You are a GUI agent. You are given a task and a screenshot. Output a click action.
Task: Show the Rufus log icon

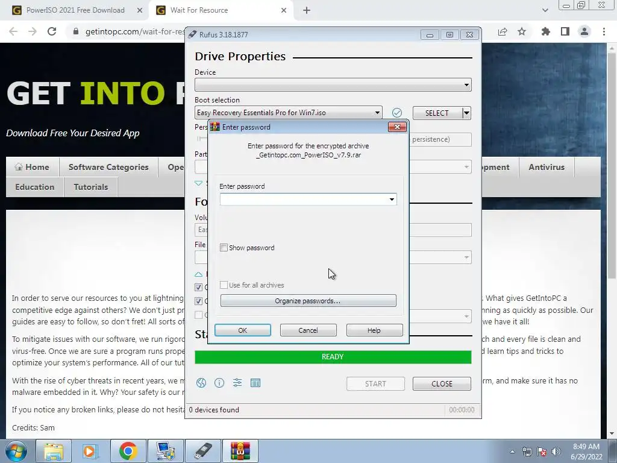click(255, 383)
